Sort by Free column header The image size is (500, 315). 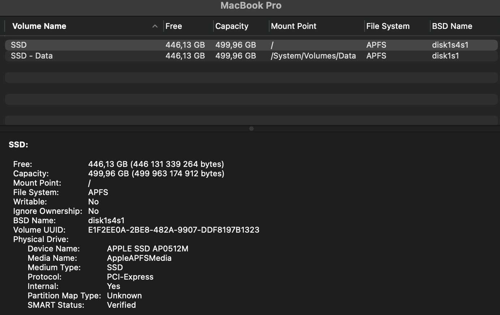point(174,26)
